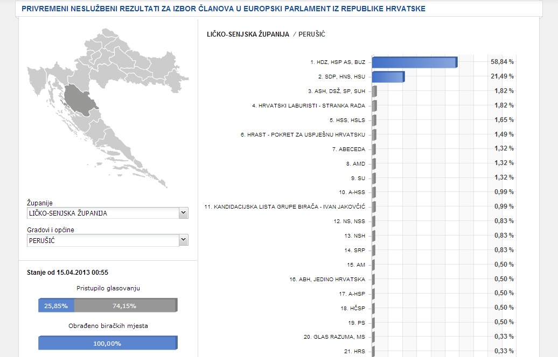
Task: Click the 'Gradovi i općine' field label
Action: point(51,230)
